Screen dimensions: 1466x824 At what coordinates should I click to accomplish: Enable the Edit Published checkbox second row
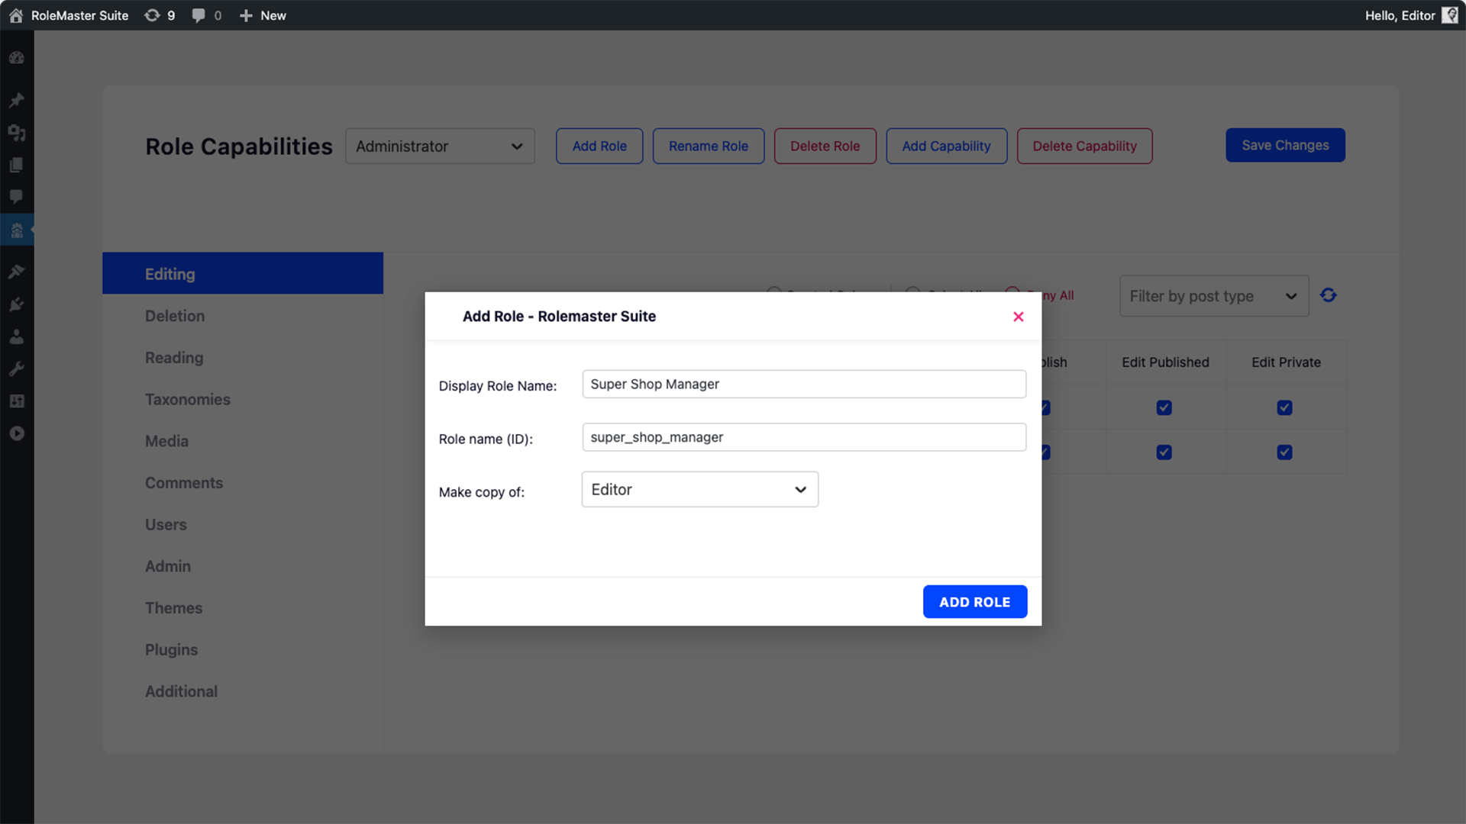1164,452
